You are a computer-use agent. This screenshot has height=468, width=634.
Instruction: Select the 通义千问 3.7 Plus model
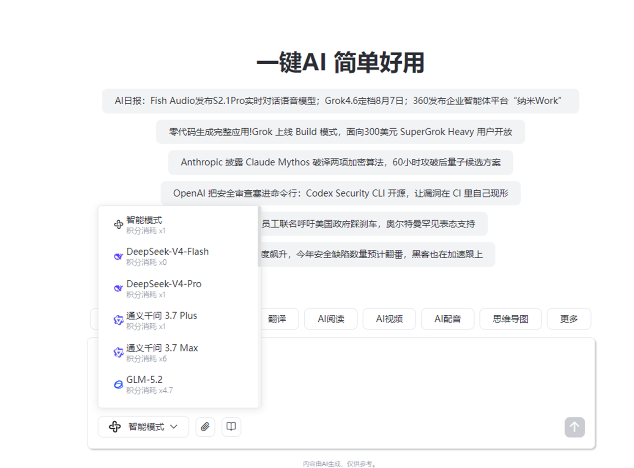[178, 321]
